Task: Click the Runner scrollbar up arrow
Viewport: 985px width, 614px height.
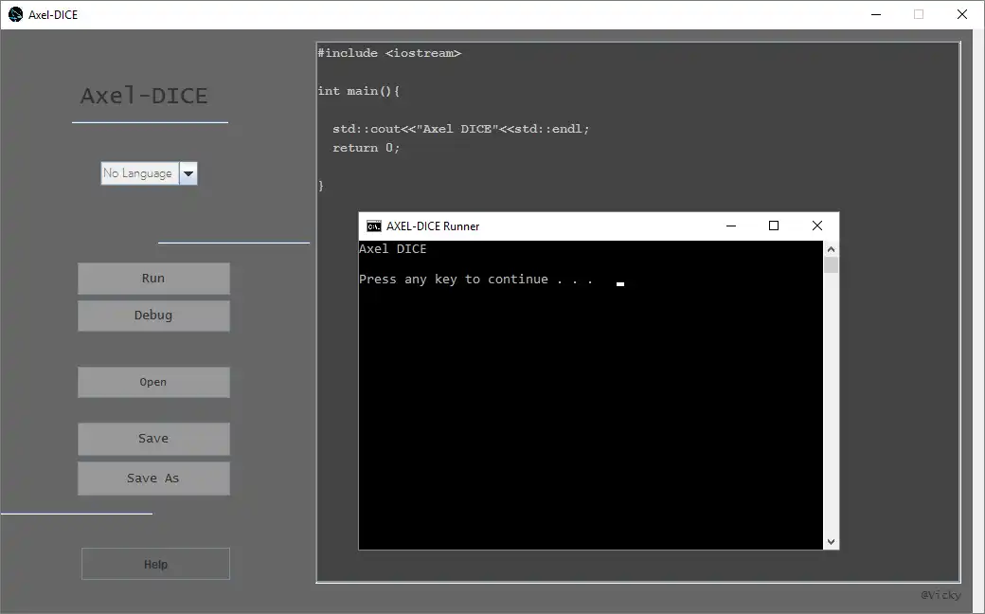Action: click(x=832, y=249)
